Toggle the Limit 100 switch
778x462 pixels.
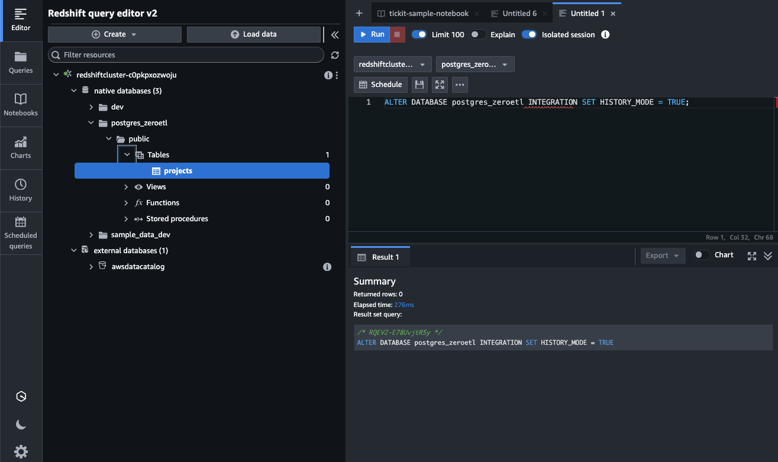419,34
